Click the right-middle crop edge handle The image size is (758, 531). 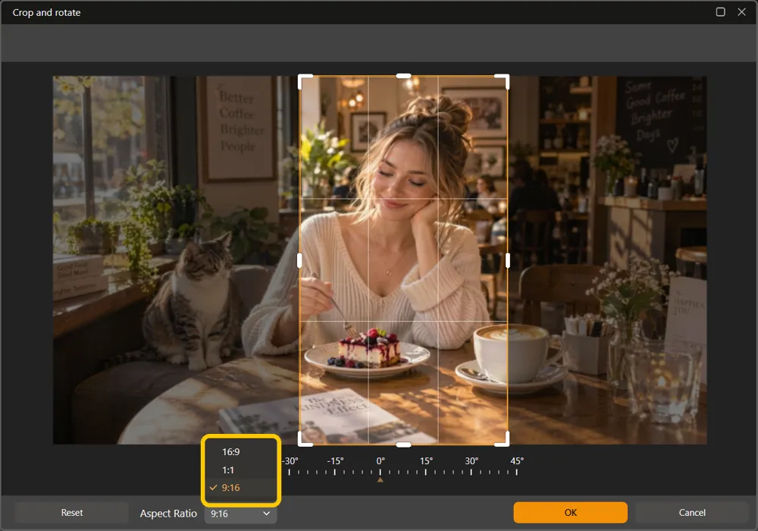508,261
